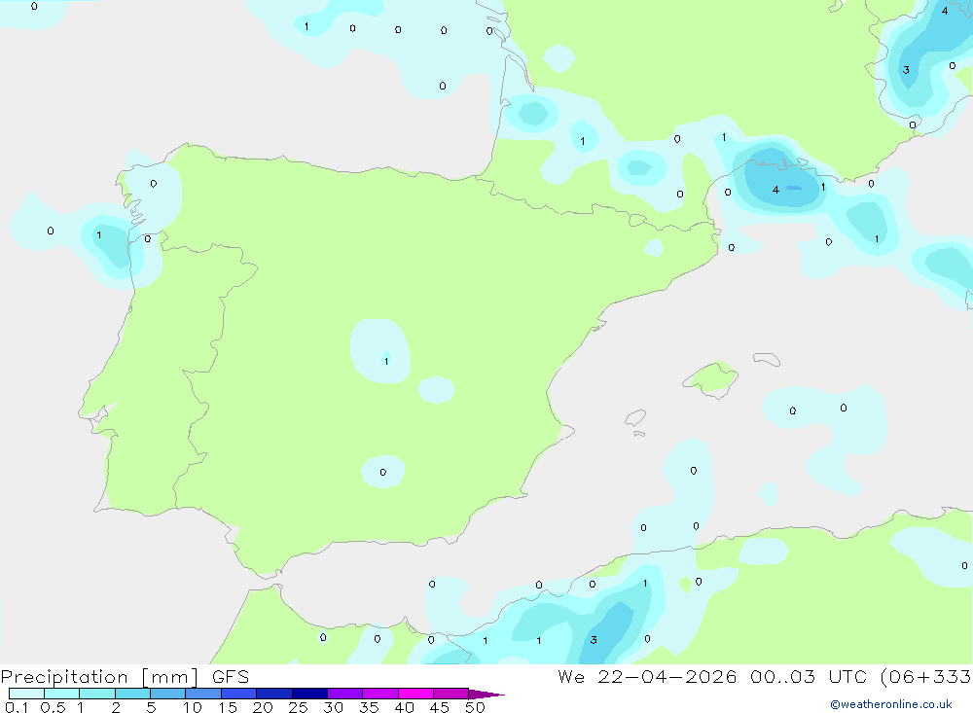Click the '1' value in central Spain
The height and width of the screenshot is (713, 973).
pos(386,361)
